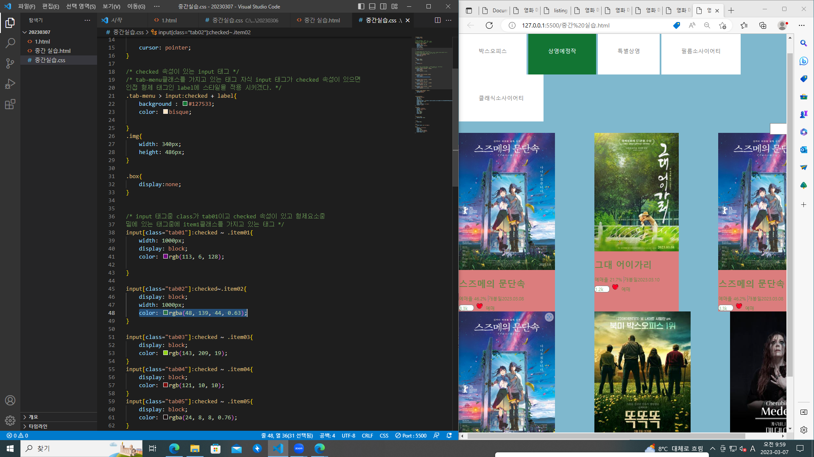
Task: Click the bisque color swatch
Action: [x=166, y=112]
